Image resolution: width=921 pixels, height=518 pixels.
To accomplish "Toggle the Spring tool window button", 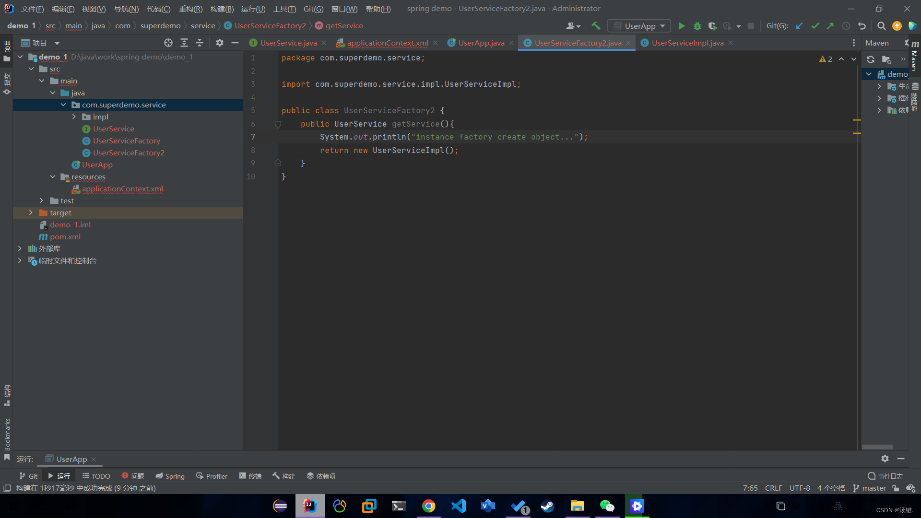I will 170,476.
